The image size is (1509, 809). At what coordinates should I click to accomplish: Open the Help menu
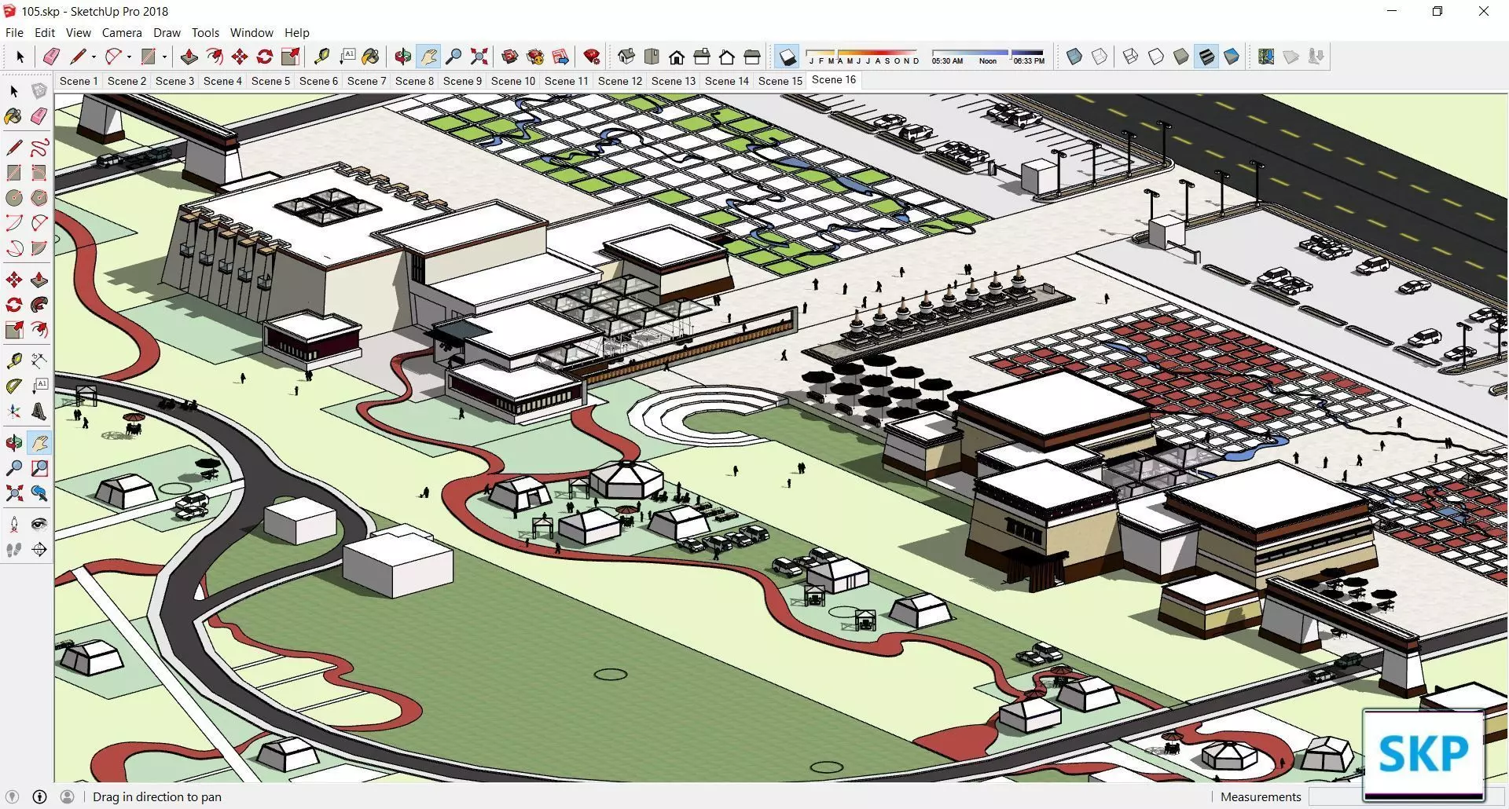pos(297,33)
